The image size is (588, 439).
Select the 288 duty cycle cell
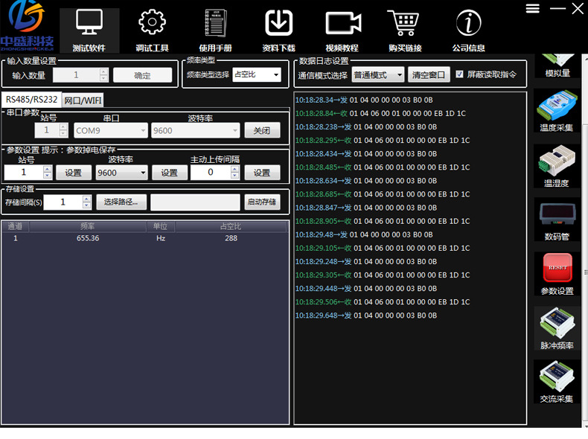231,238
